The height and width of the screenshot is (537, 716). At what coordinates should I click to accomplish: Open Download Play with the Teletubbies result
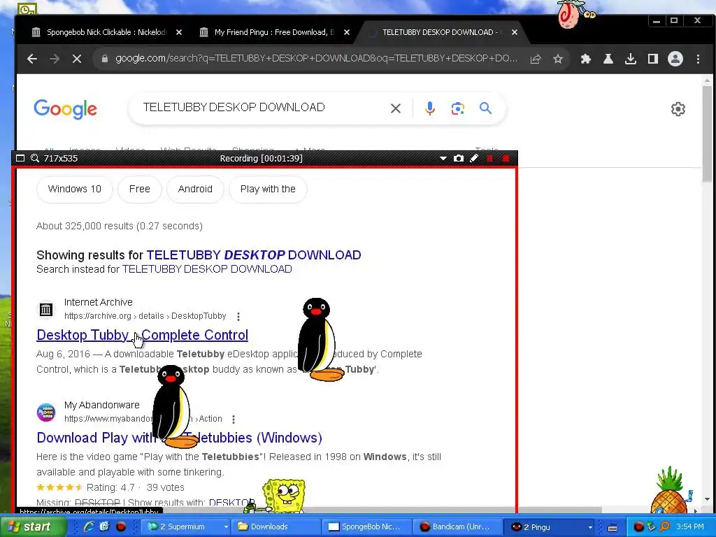[x=179, y=438]
